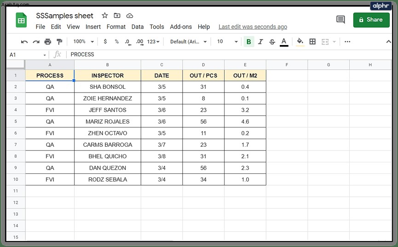Open the Help menu
The width and height of the screenshot is (398, 247).
204,27
